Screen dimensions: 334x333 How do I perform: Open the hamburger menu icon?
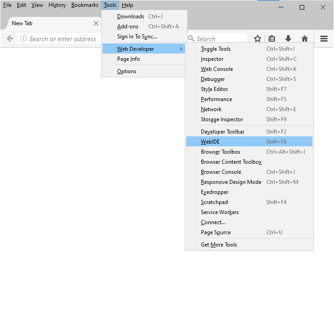pos(324,38)
